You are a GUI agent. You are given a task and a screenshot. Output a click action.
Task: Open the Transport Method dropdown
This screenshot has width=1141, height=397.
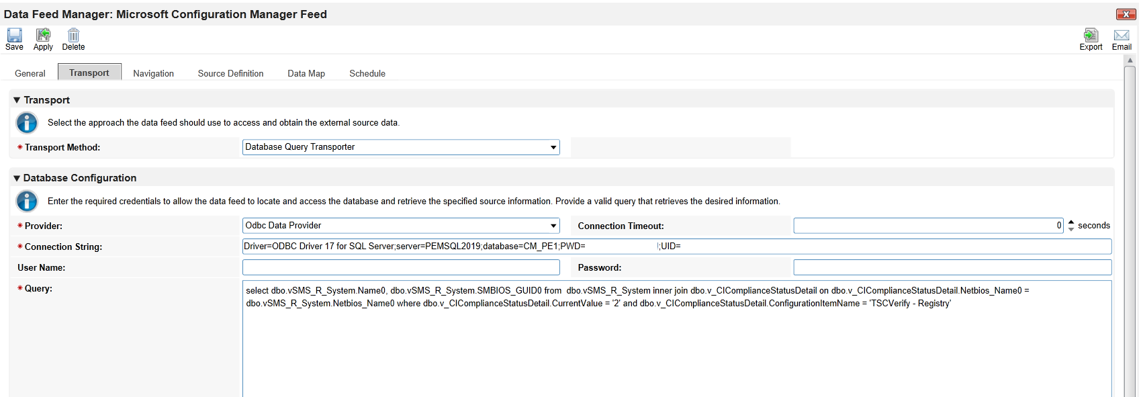coord(401,147)
